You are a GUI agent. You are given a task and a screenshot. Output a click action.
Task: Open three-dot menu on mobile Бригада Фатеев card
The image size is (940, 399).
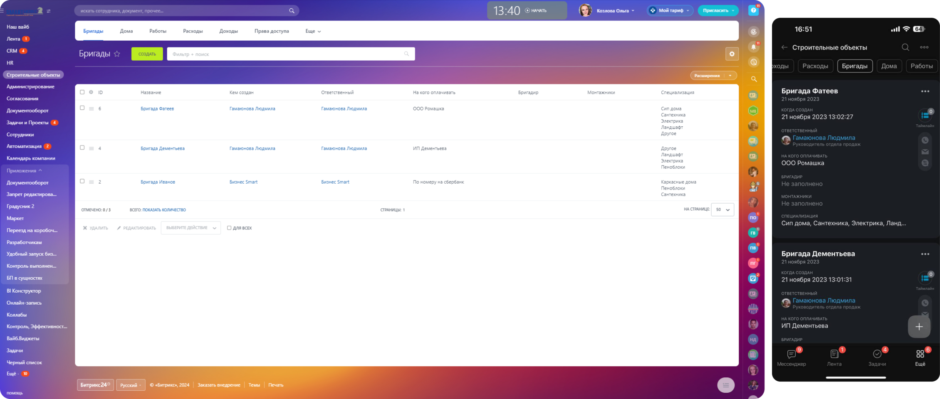click(x=925, y=91)
